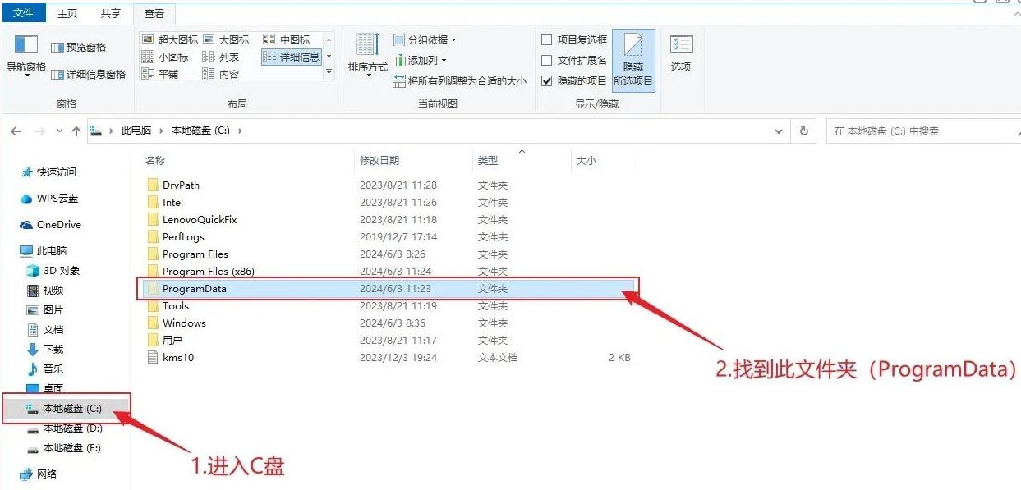1021x490 pixels.
Task: Open the 导航窗格 navigation pane button
Action: click(26, 55)
